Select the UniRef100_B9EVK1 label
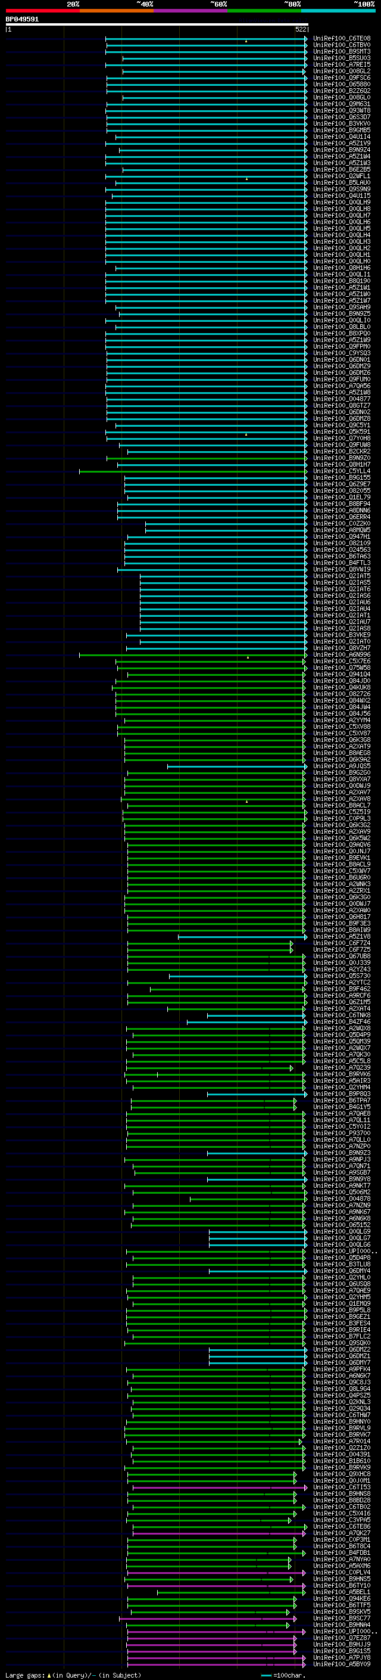Image resolution: width=381 pixels, height=1680 pixels. pyautogui.click(x=341, y=858)
